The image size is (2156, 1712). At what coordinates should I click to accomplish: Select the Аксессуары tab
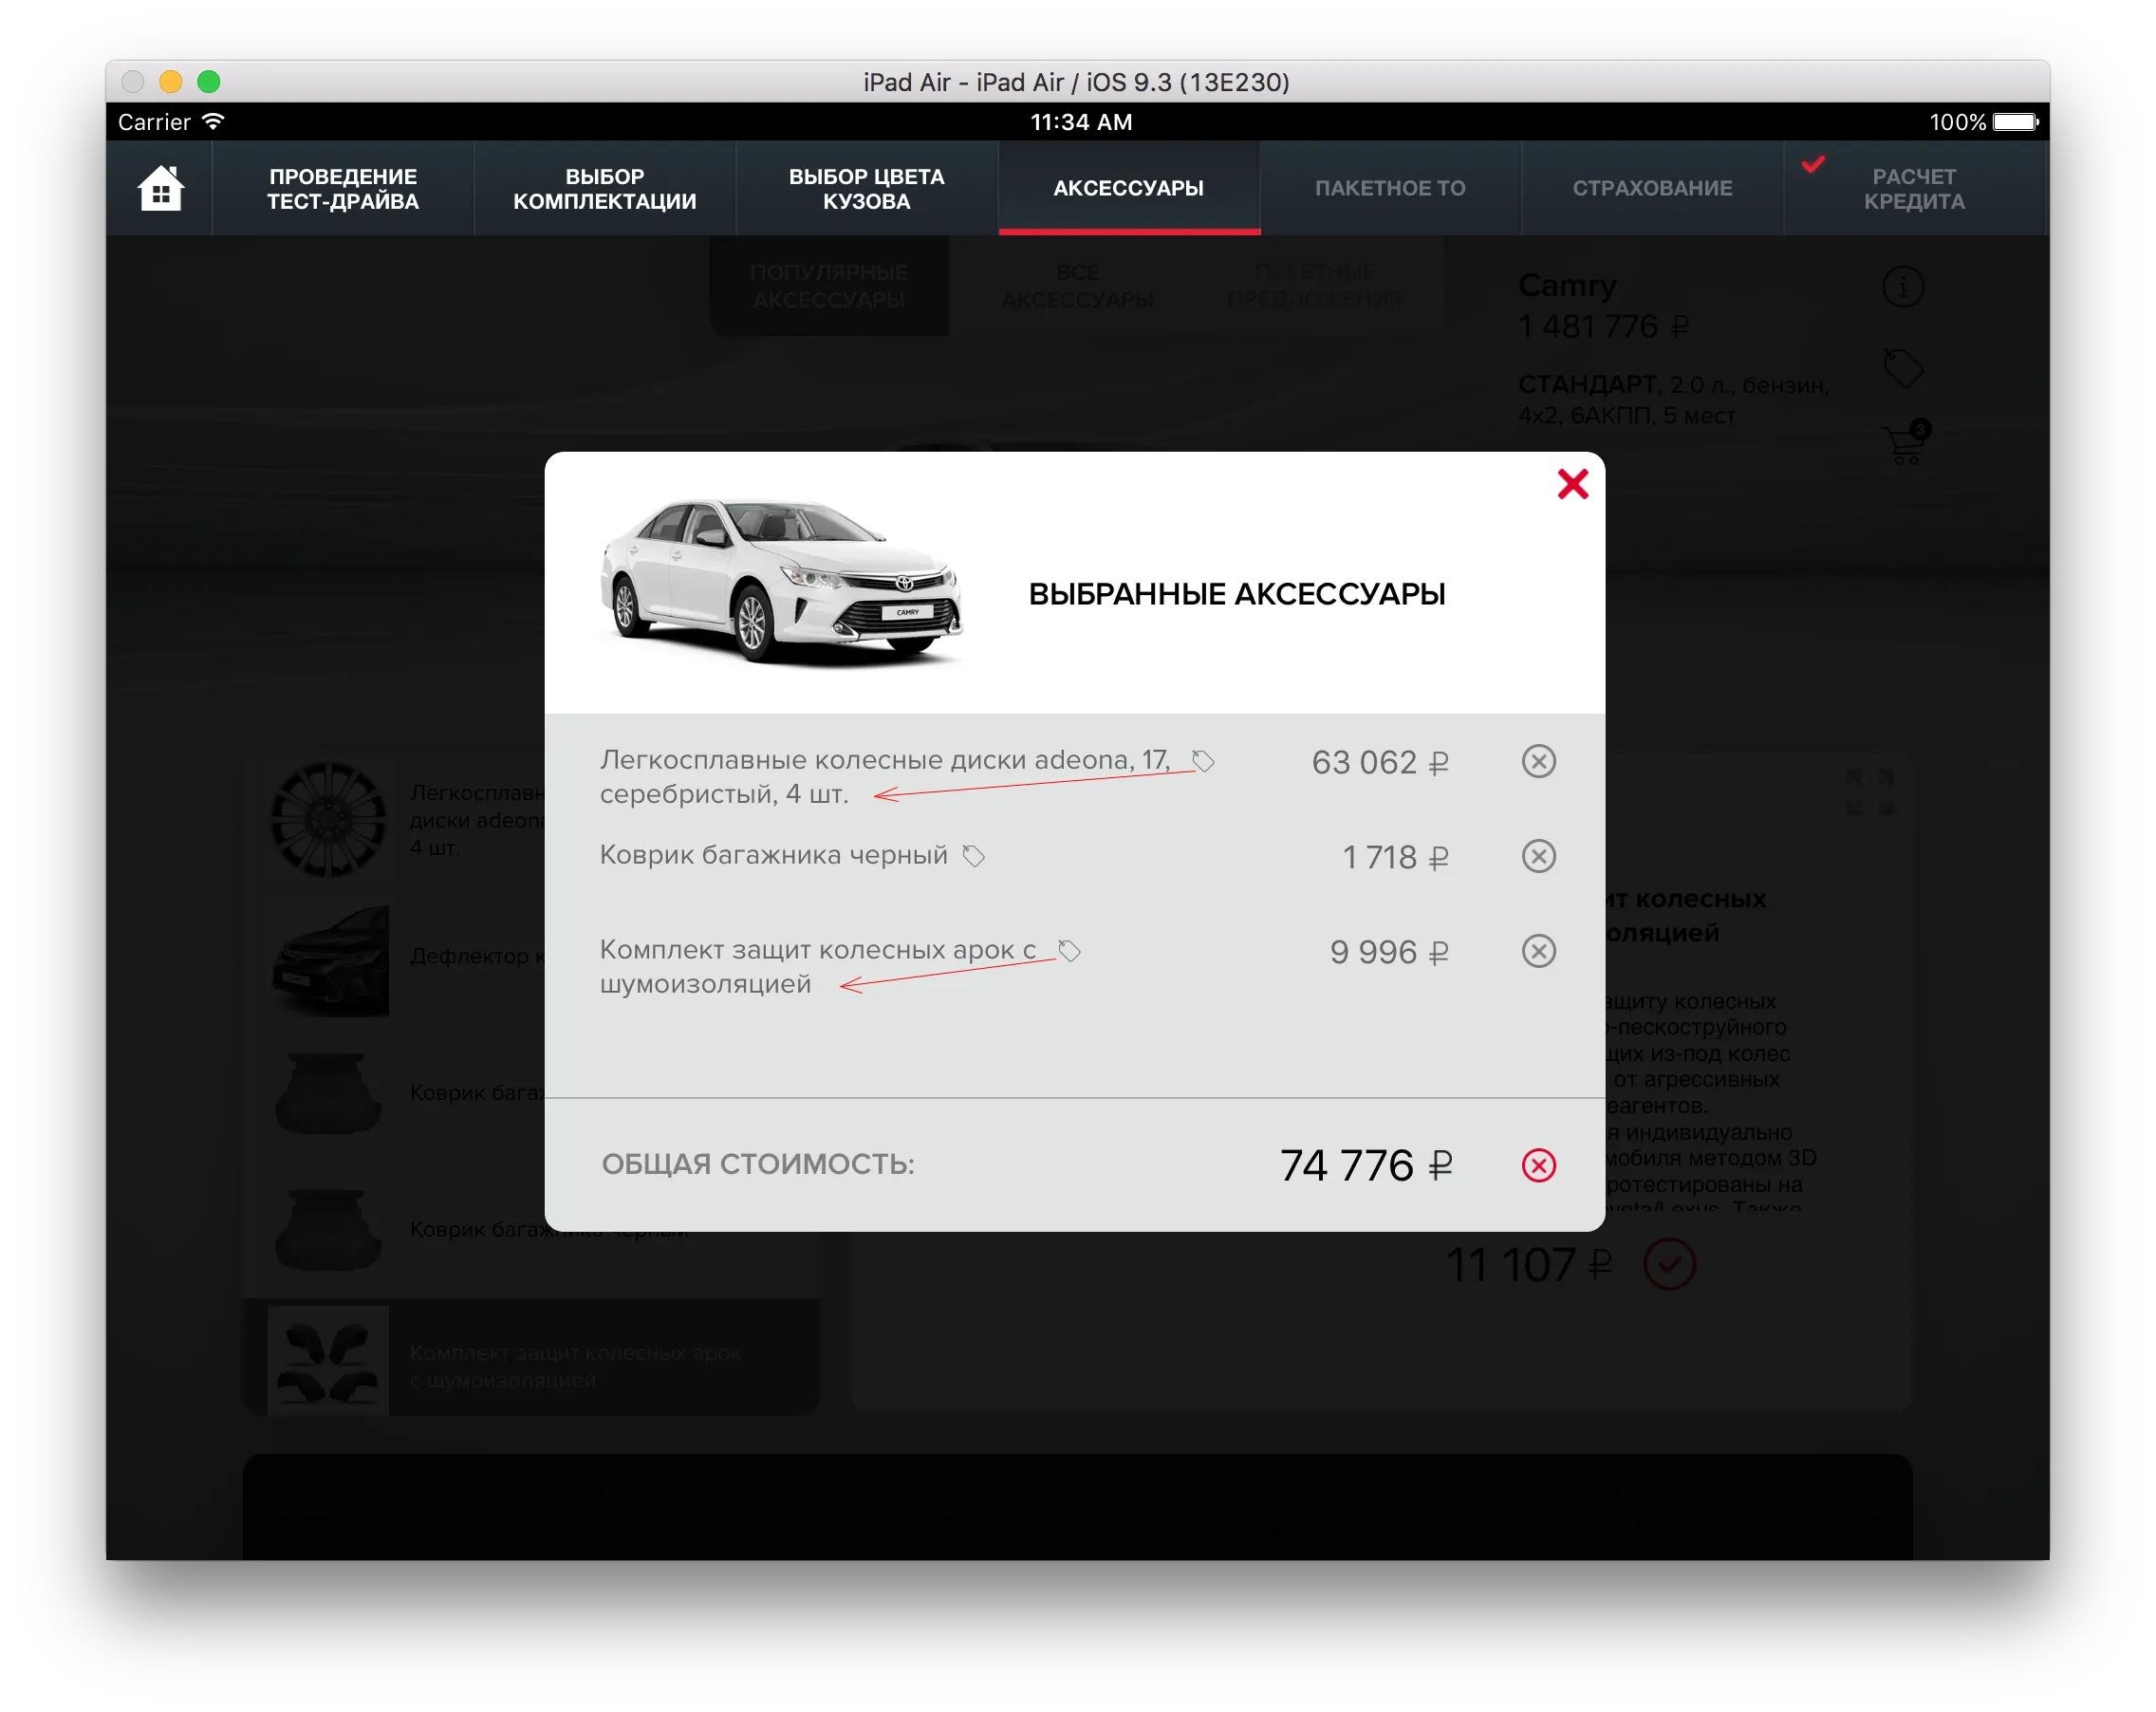coord(1128,188)
